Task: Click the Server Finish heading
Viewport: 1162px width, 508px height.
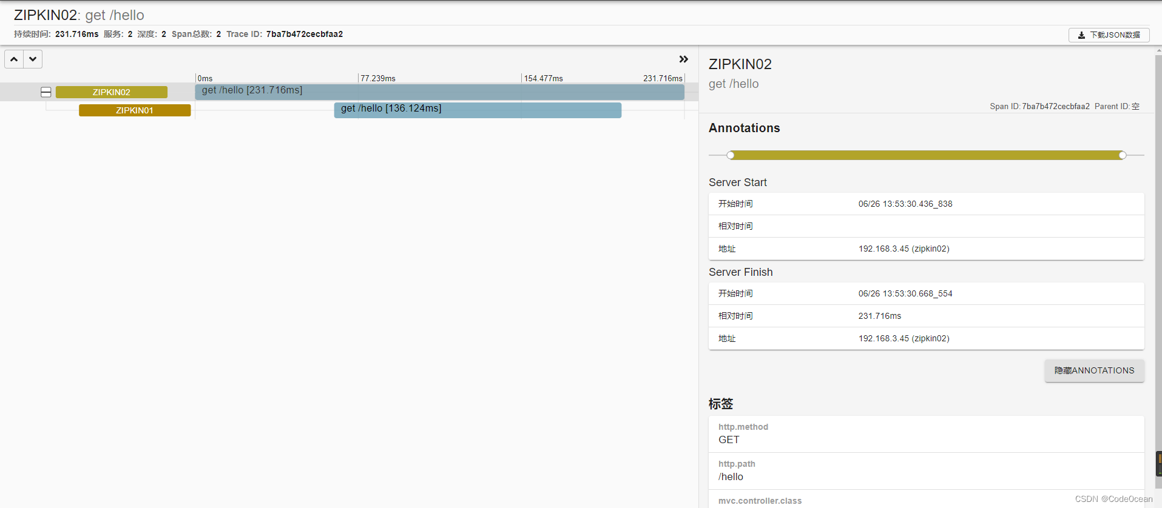Action: 741,272
